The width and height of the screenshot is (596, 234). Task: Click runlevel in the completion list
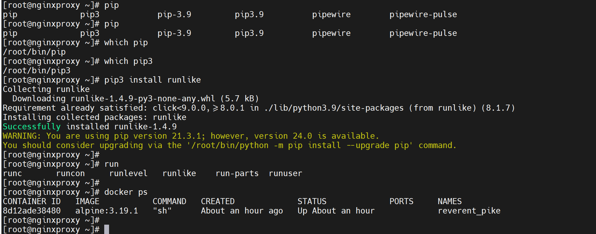[x=128, y=173]
